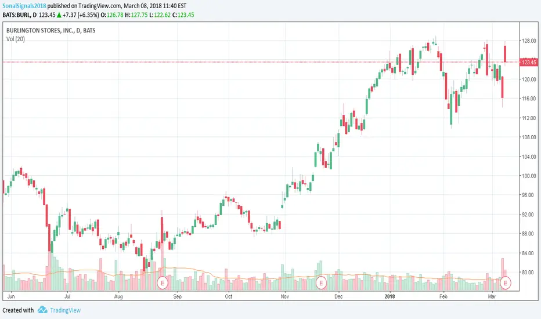This screenshot has height=319, width=541.
Task: Click the Jul date axis label
Action: coord(67,296)
